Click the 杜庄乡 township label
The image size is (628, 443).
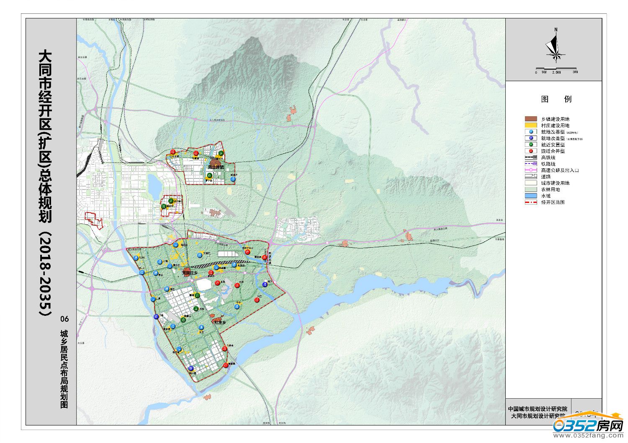click(220, 323)
